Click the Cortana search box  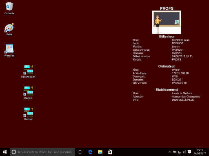point(42,152)
